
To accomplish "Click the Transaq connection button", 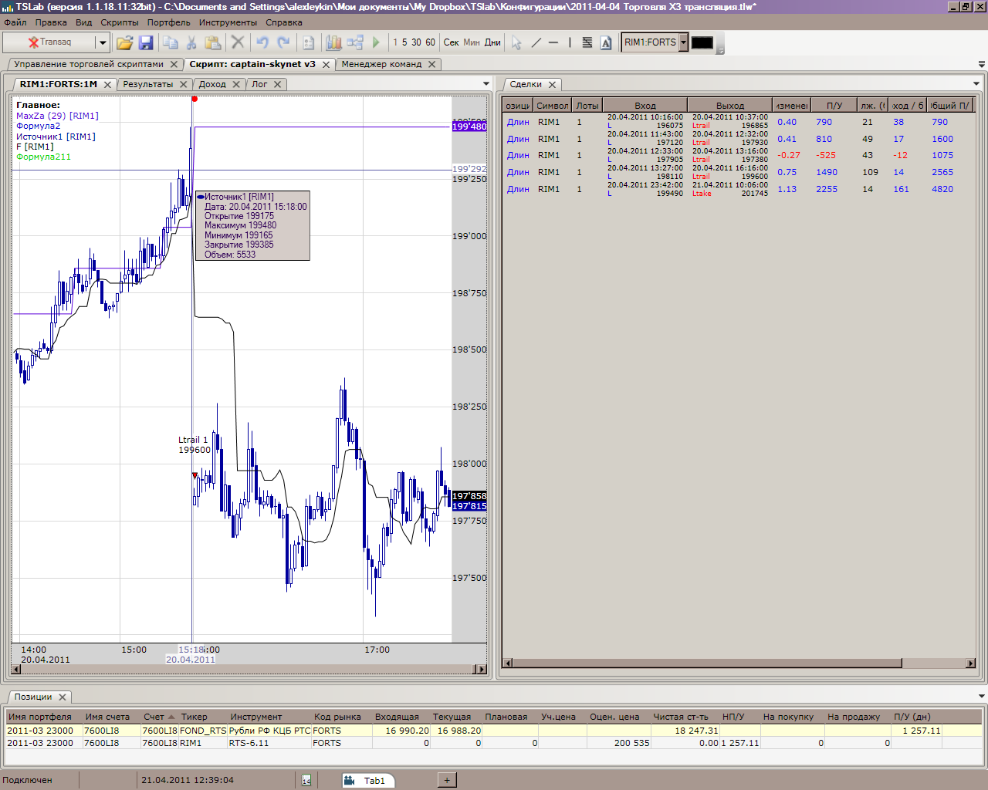I will [49, 42].
